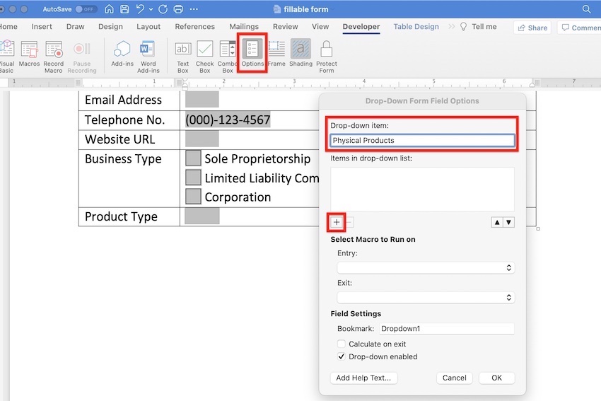
Task: Toggle the AutoSave switch
Action: coord(86,9)
